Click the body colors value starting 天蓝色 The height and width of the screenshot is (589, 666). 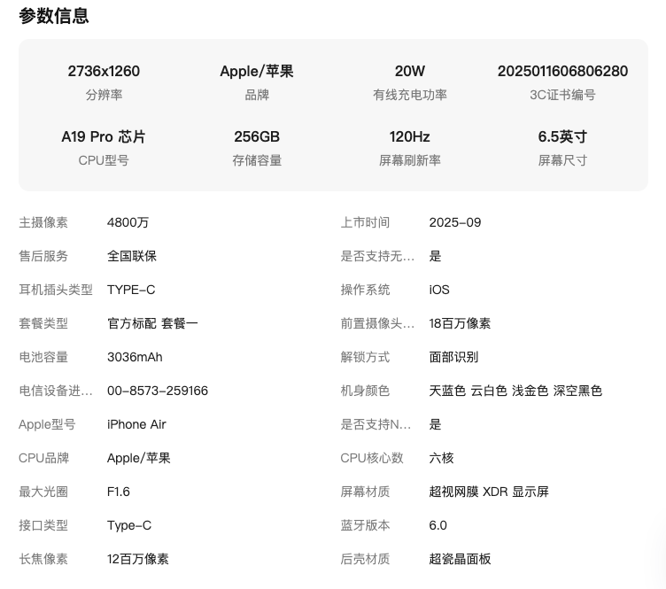pos(515,391)
